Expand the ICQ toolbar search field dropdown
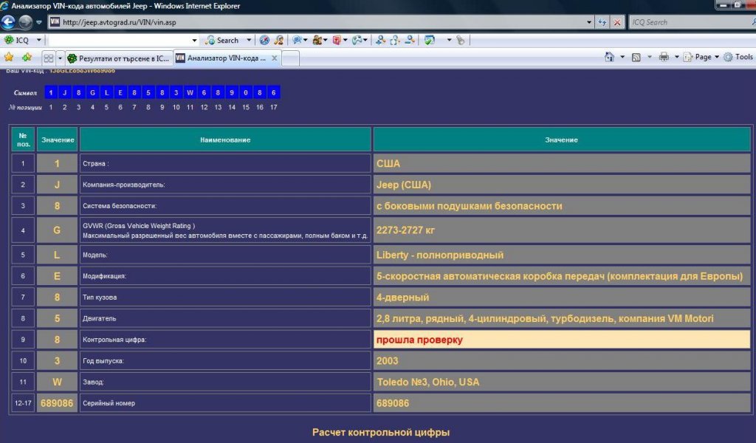 pyautogui.click(x=194, y=40)
